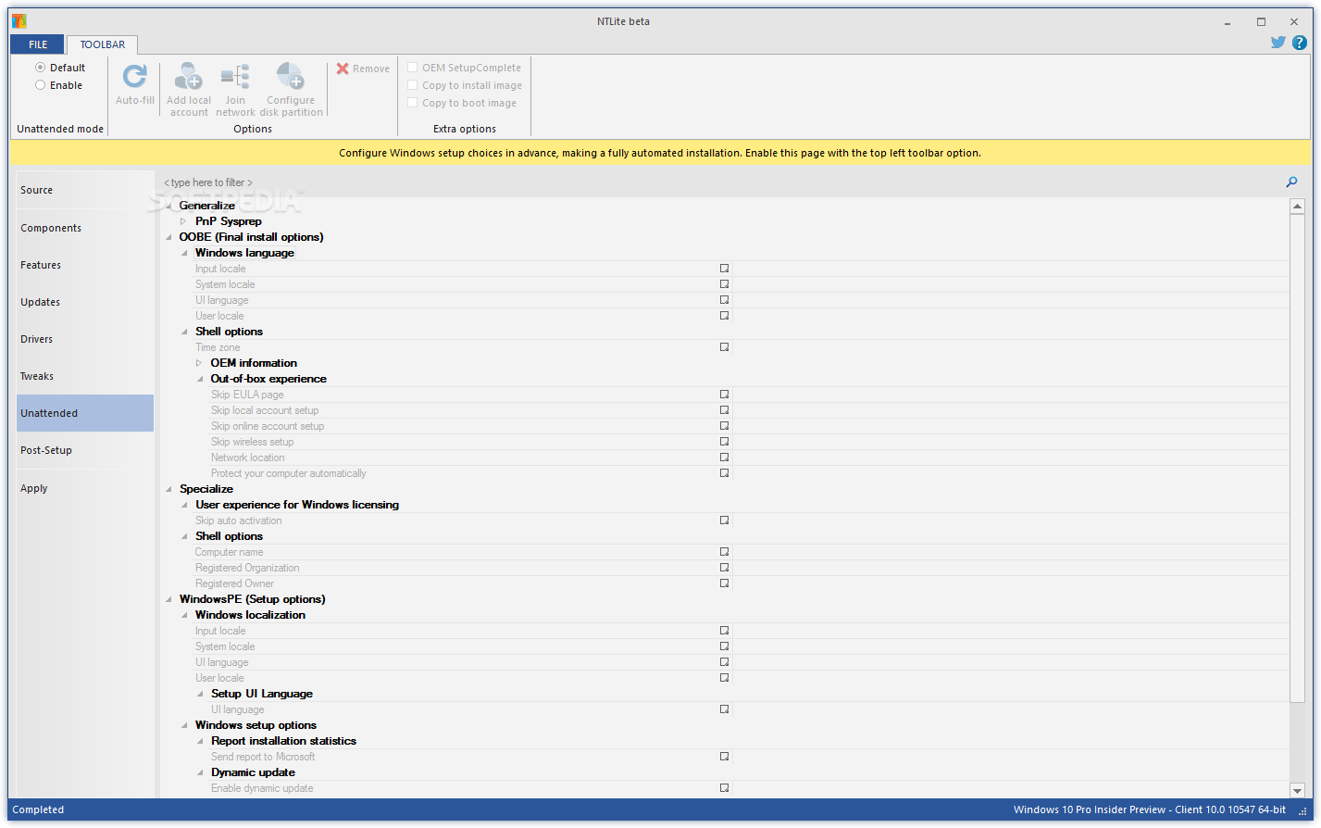Collapse the Specialize node

point(168,489)
